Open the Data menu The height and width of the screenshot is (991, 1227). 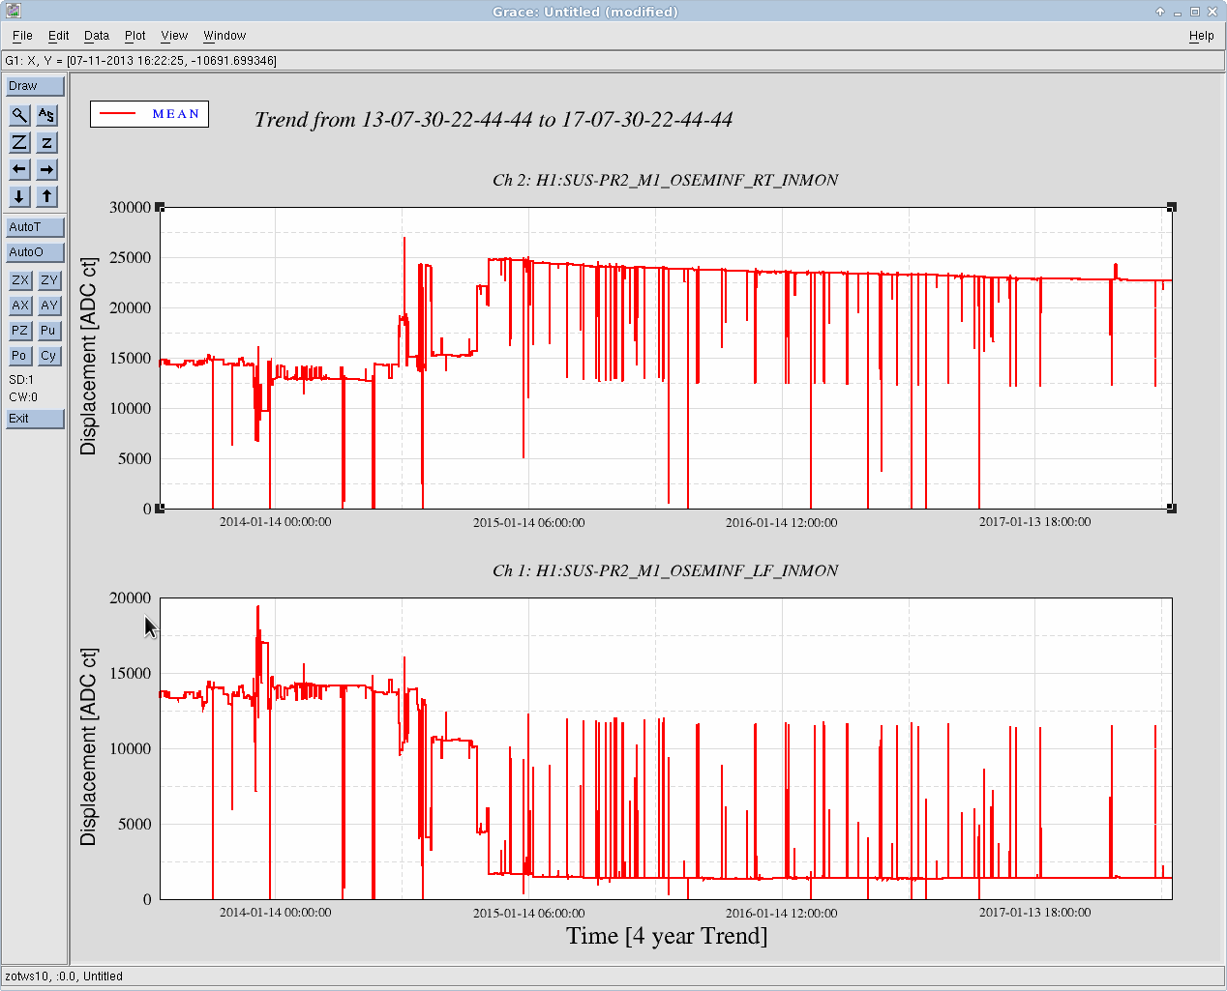pyautogui.click(x=97, y=36)
